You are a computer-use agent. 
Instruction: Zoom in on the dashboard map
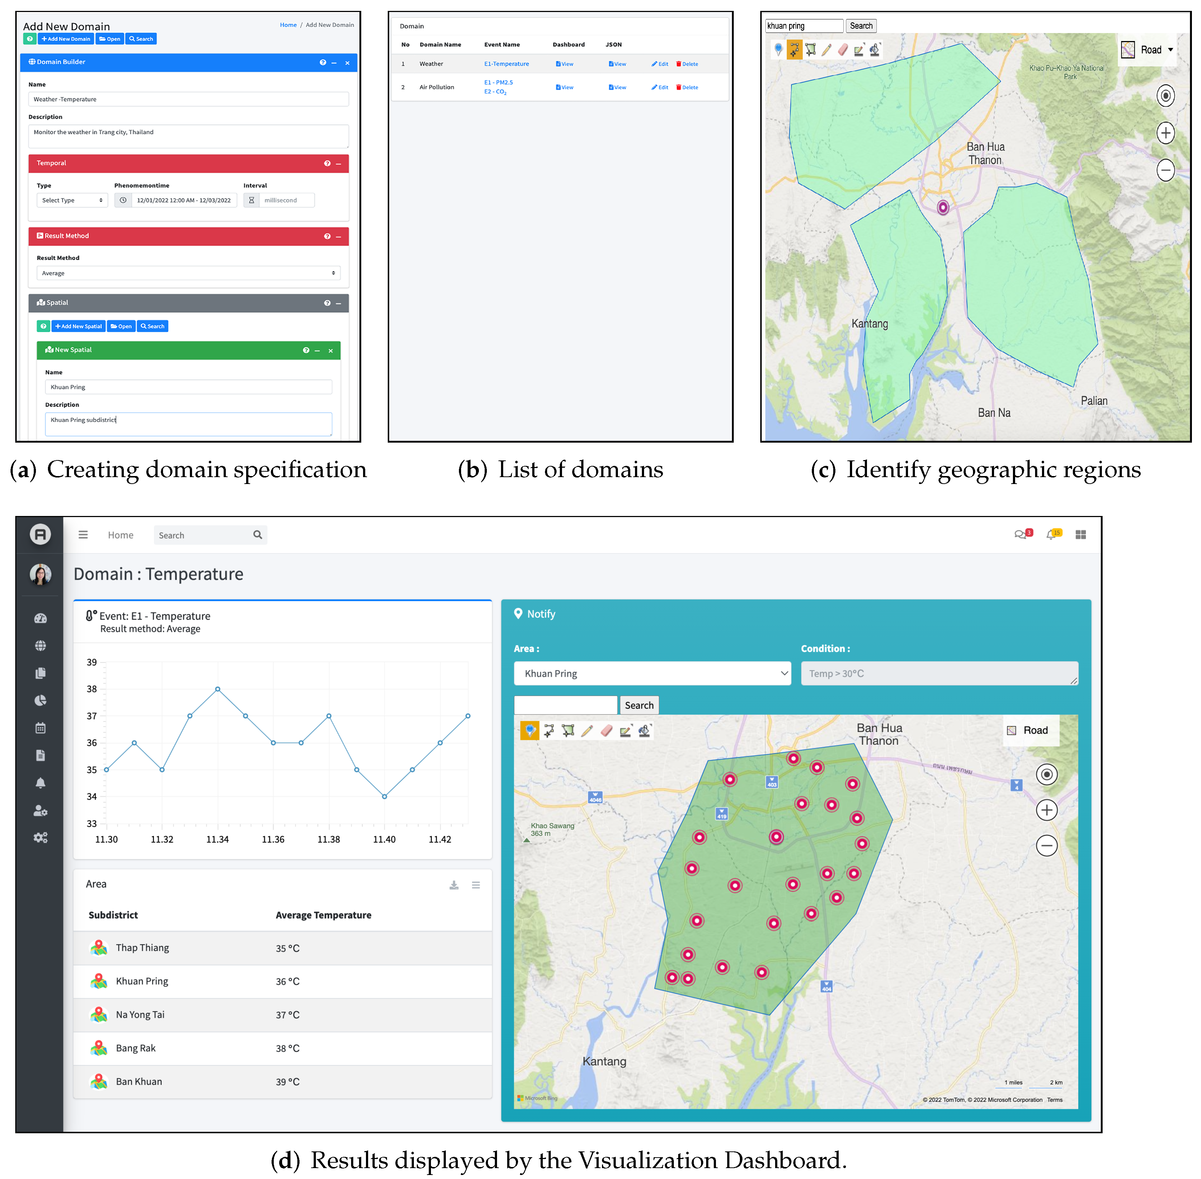pyautogui.click(x=1046, y=810)
